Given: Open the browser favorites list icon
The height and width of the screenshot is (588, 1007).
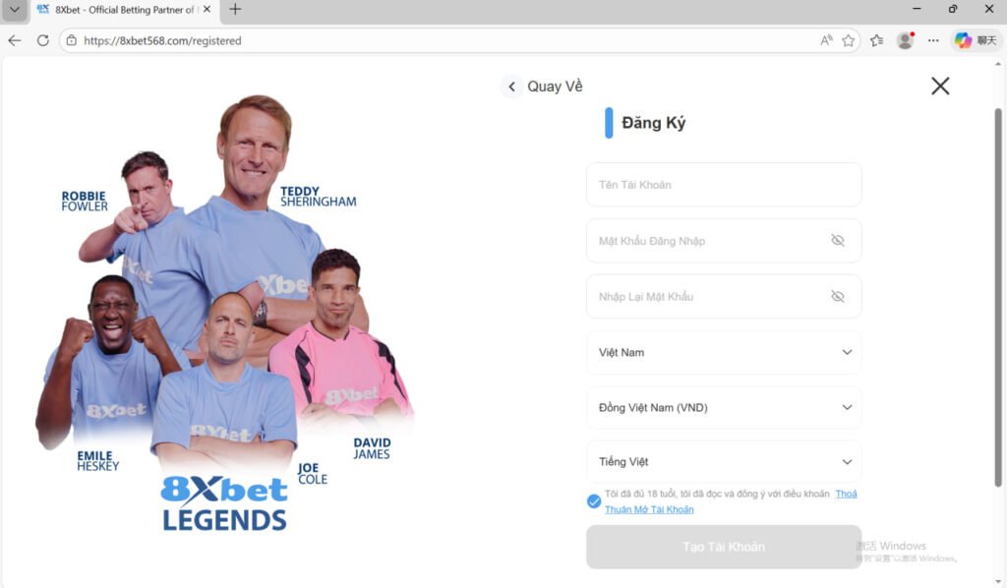Looking at the screenshot, I should [876, 40].
